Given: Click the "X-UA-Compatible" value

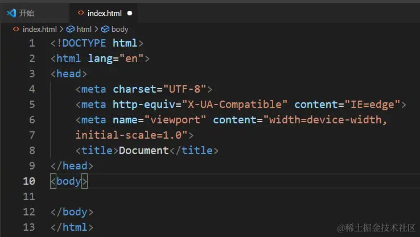Looking at the screenshot, I should [x=234, y=105].
